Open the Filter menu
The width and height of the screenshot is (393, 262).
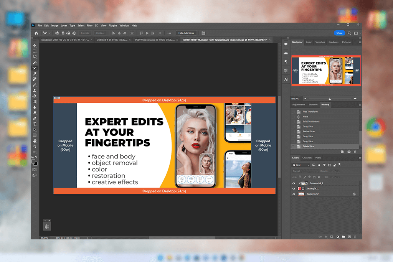pos(89,26)
